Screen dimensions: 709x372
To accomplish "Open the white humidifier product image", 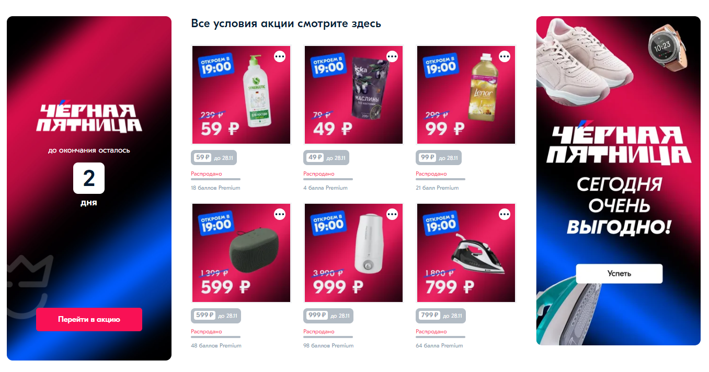I will [x=354, y=253].
